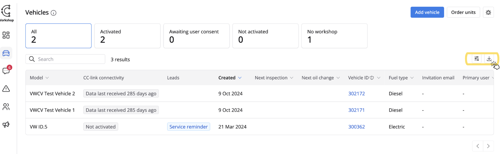The width and height of the screenshot is (503, 154).
Task: Click the bug report icon button
Action: point(488,12)
